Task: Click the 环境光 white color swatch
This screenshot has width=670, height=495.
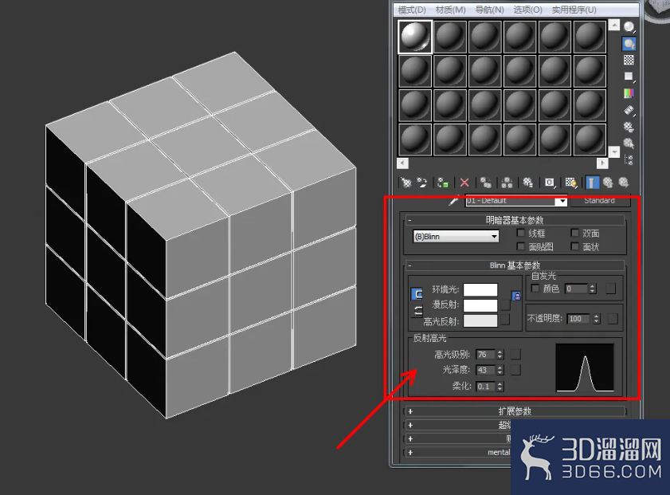Action: [480, 290]
